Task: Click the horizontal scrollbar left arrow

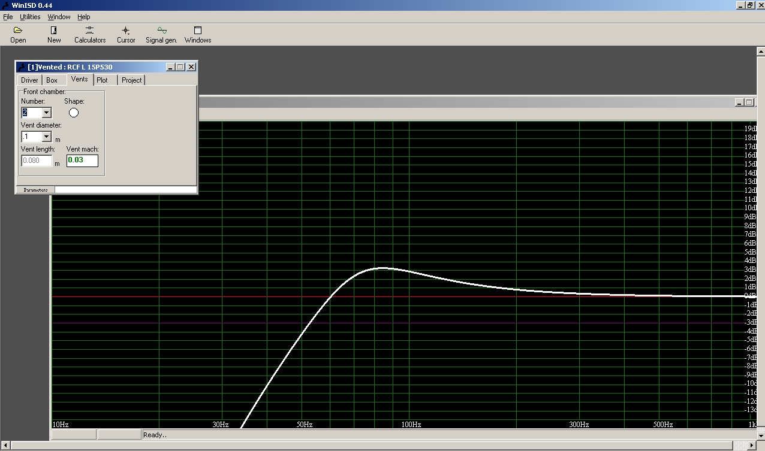Action: (x=5, y=446)
